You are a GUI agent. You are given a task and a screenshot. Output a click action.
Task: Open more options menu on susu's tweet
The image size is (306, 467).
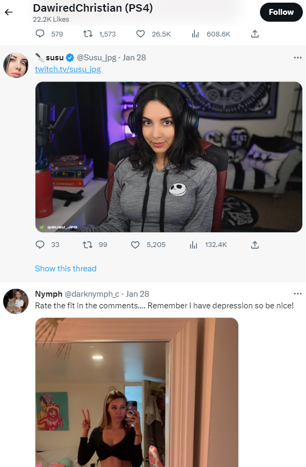click(298, 58)
